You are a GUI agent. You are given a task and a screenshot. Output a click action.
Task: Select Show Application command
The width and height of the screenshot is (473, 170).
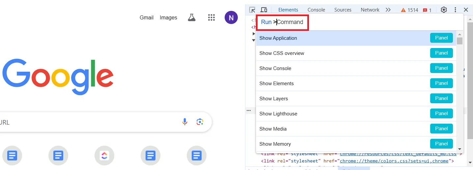click(356, 38)
